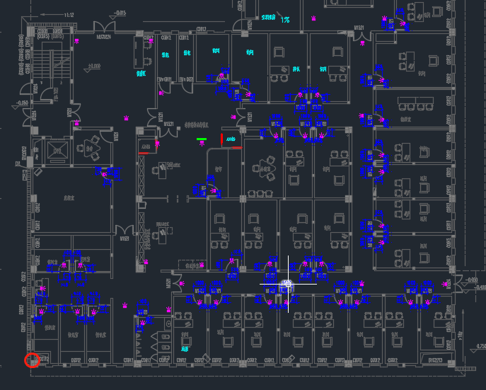This screenshot has height=390, width=486.
Task: Click the cyan "1%" slope annotation
Action: pyautogui.click(x=285, y=20)
